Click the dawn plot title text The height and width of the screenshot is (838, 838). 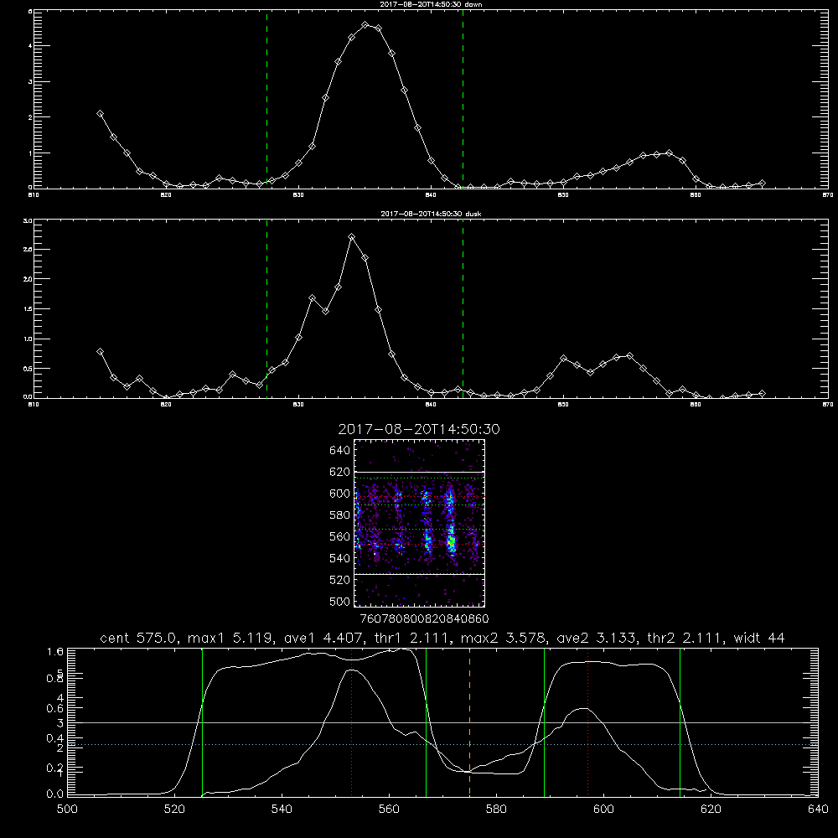pos(430,4)
